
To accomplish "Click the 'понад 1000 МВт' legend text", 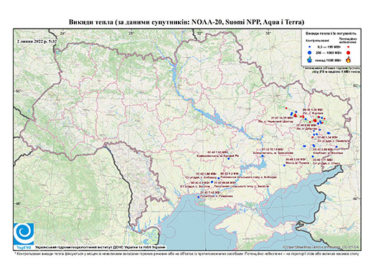I will coord(329,60).
